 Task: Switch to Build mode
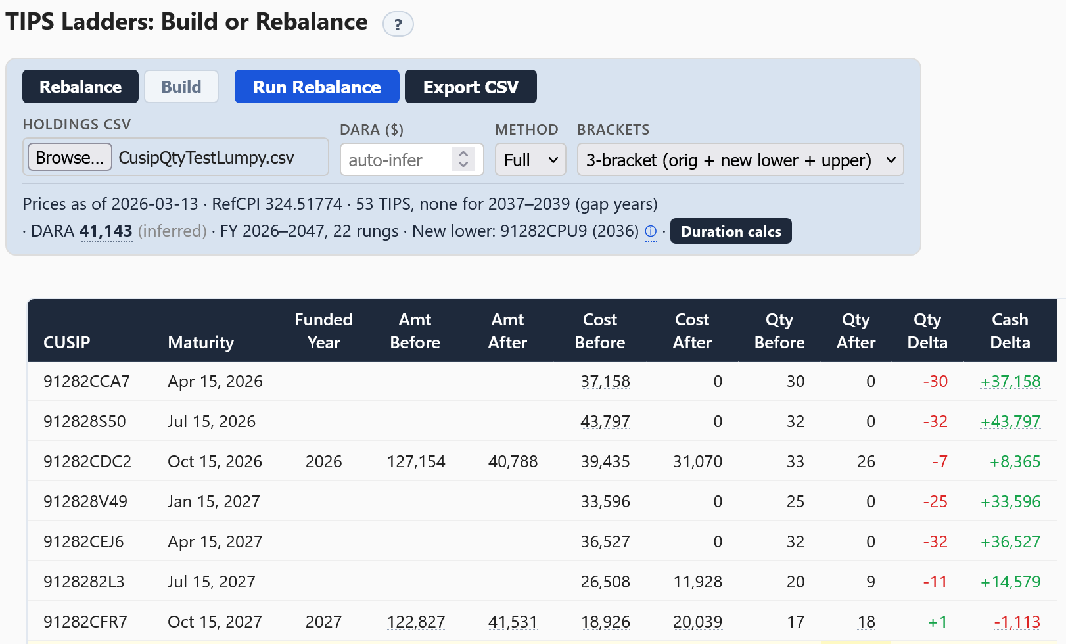tap(181, 87)
